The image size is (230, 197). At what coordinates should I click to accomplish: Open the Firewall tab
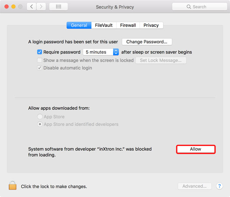click(x=128, y=25)
